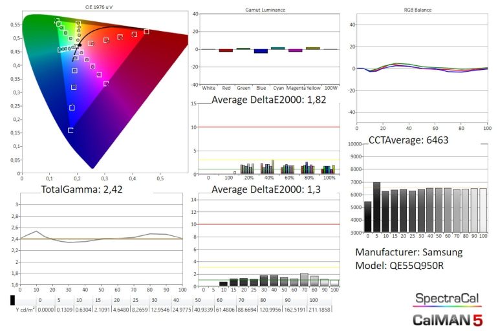498x331 pixels.
Task: Click the red bar in Gamut Luminance
Action: [x=226, y=50]
